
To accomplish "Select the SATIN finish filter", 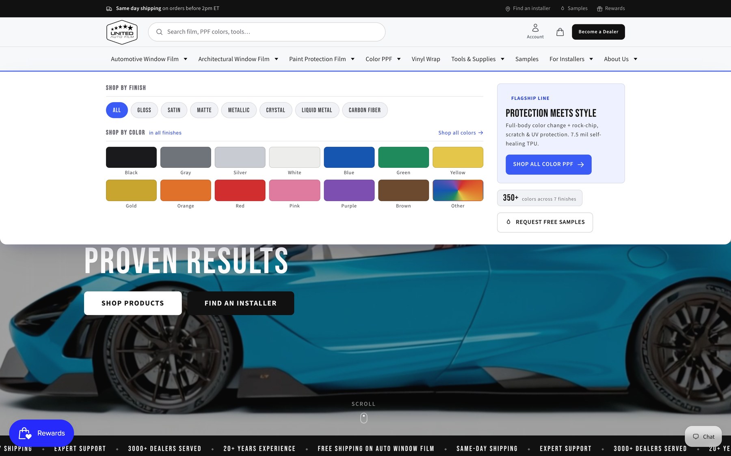I will [174, 110].
